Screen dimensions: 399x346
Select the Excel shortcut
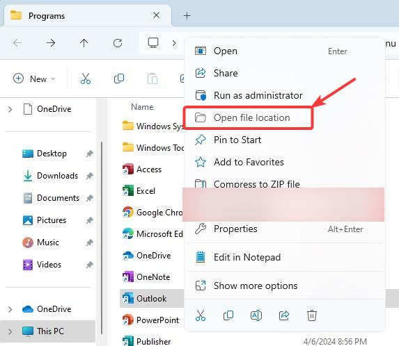[x=139, y=191]
